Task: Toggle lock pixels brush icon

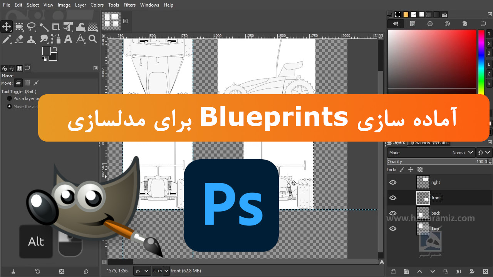Action: click(x=402, y=170)
